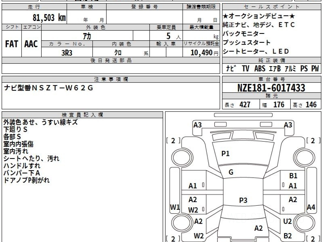
Task: Click the recycle deposit amount 10,490円
Action: pyautogui.click(x=205, y=53)
